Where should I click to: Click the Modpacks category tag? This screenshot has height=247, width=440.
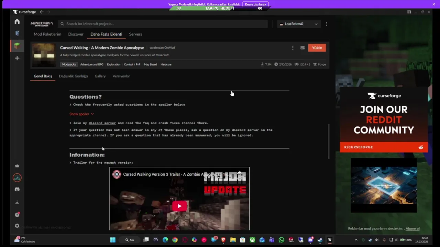pyautogui.click(x=69, y=64)
